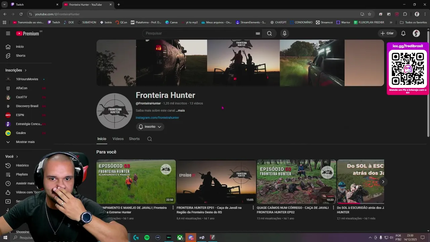Open QUASE CAÍMOS NUM CÓRREGO video title

(293, 210)
